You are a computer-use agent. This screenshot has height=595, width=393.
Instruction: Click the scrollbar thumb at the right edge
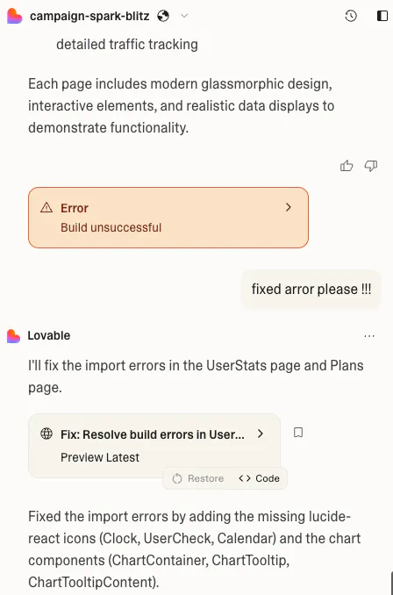pos(392,583)
